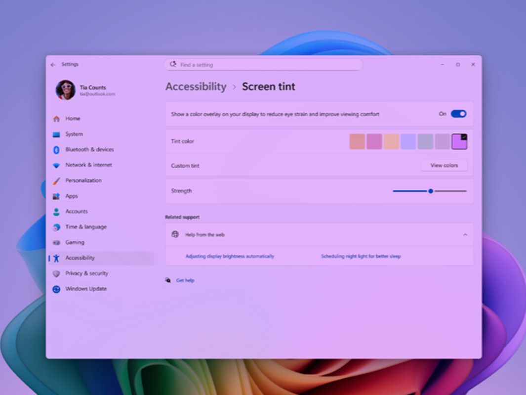Go back to Accessibility breadcrumb

coord(196,87)
